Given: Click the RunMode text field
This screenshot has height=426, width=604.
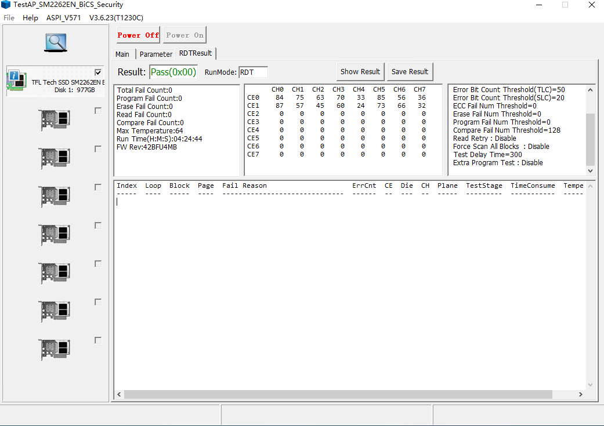Looking at the screenshot, I should 253,72.
